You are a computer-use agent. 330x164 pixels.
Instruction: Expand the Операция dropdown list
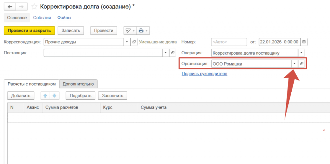point(301,53)
